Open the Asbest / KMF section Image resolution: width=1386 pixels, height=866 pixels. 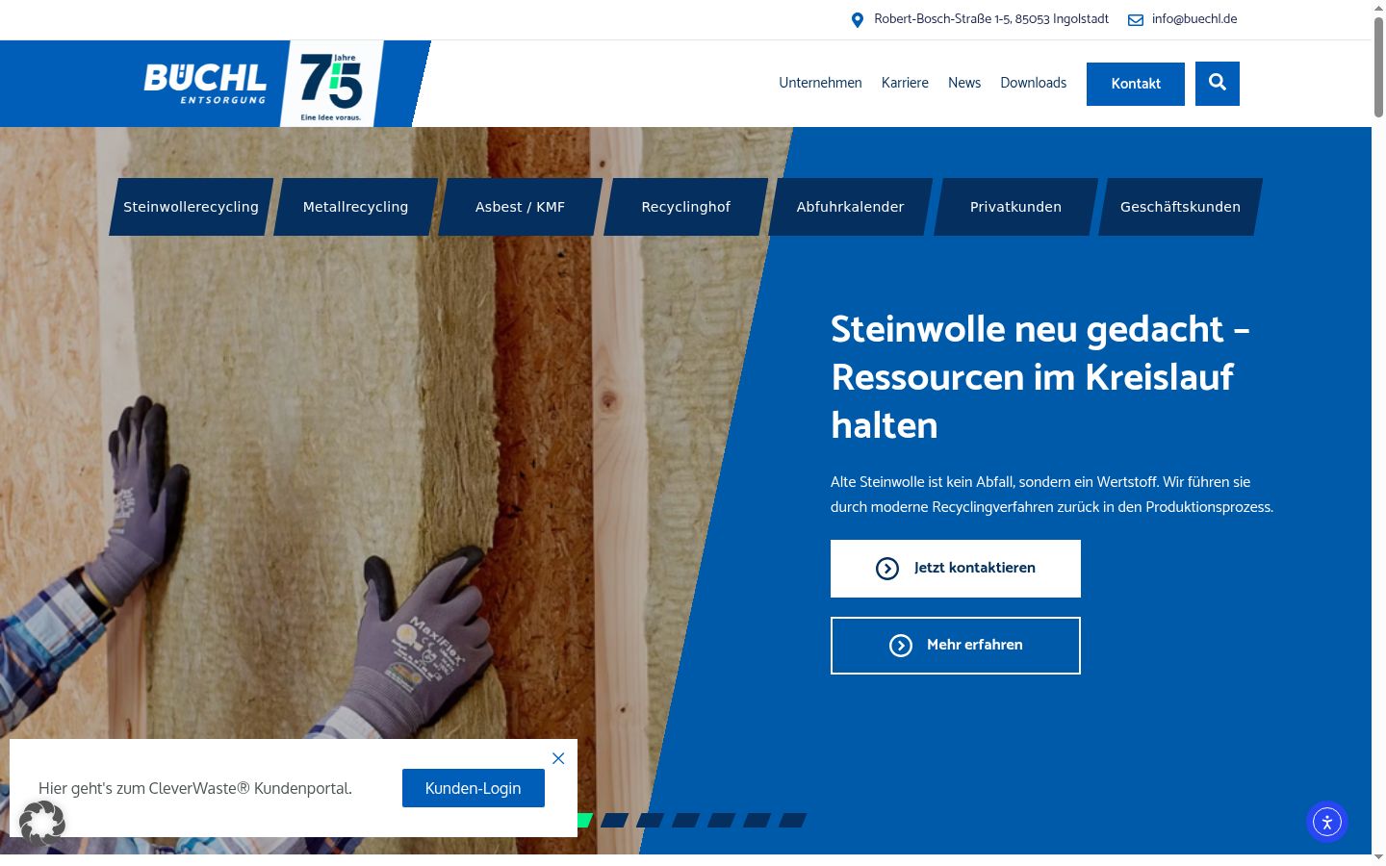520,207
